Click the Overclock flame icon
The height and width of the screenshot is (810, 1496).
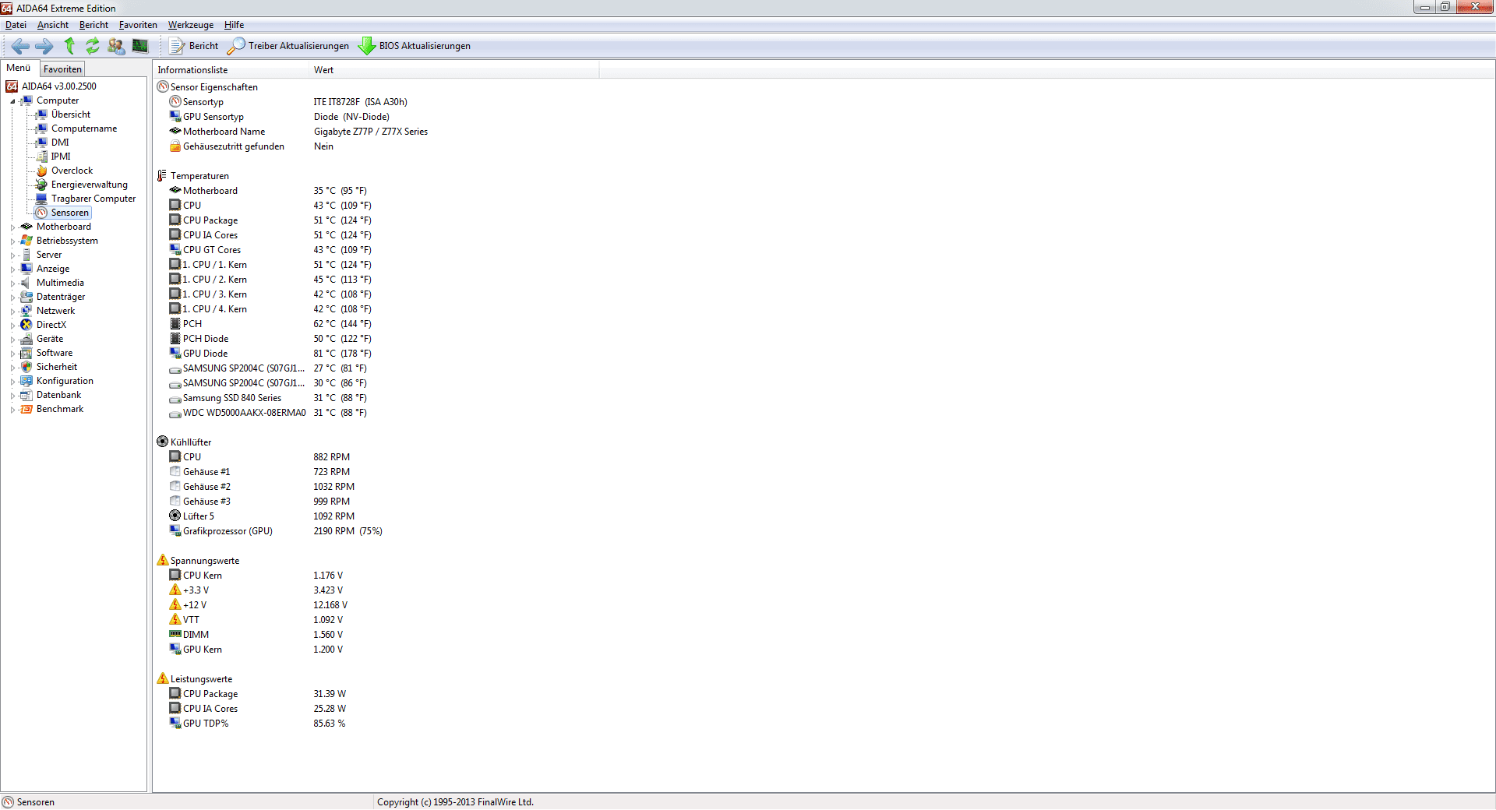42,171
